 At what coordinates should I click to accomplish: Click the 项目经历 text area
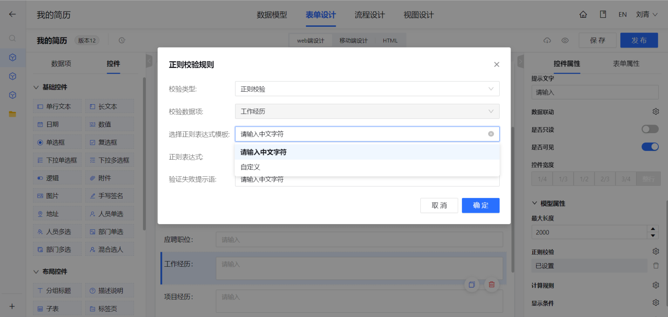coord(359,301)
